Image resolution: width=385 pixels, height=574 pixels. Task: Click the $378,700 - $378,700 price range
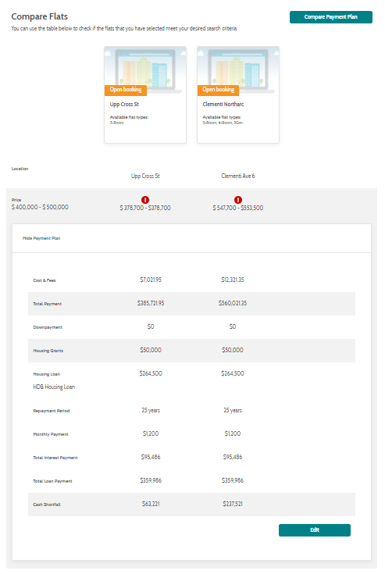pos(145,208)
